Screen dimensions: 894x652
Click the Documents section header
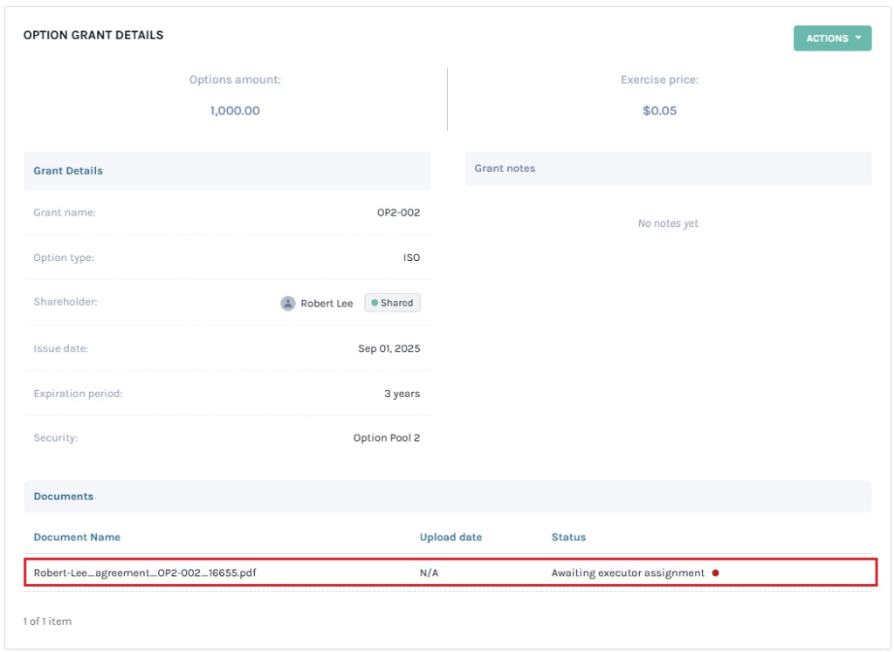(x=64, y=497)
